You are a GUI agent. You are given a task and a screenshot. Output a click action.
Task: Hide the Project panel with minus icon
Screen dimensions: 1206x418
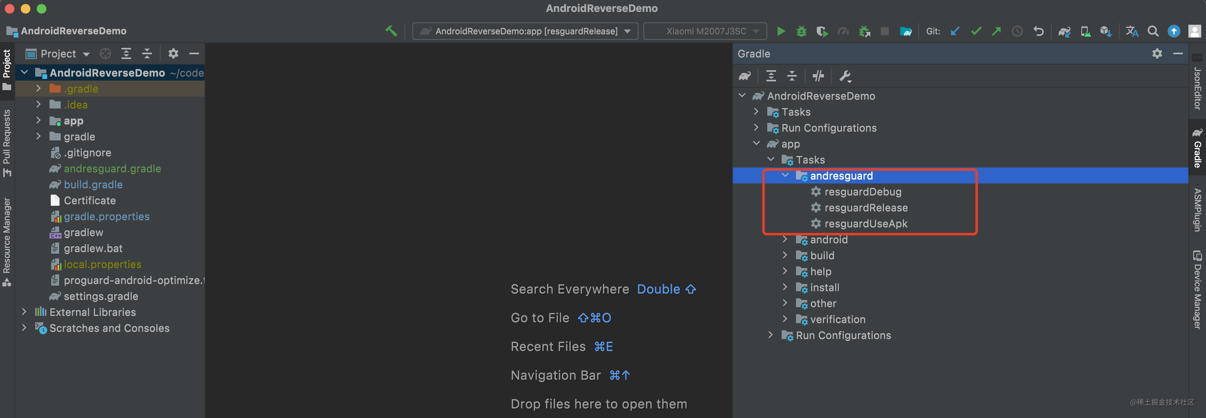[x=194, y=54]
